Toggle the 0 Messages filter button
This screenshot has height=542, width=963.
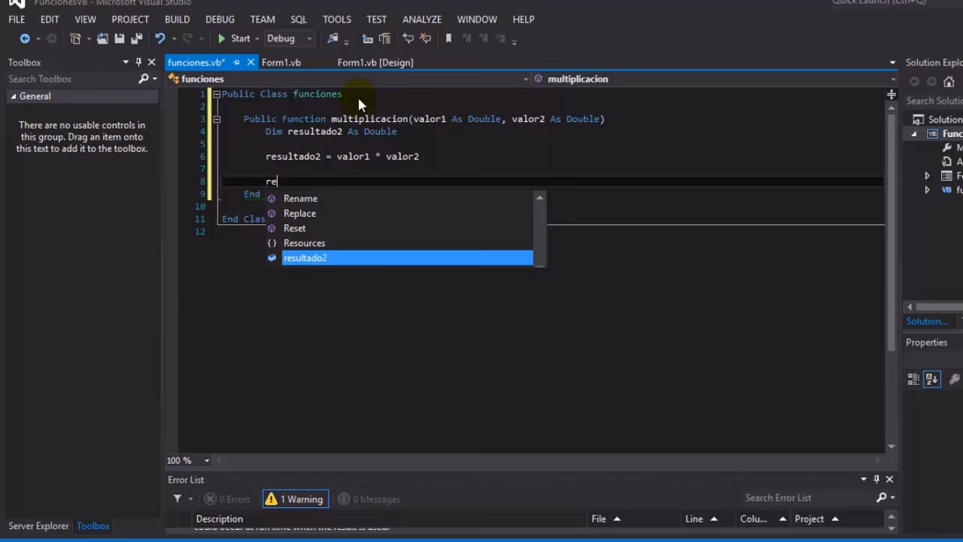coord(369,499)
